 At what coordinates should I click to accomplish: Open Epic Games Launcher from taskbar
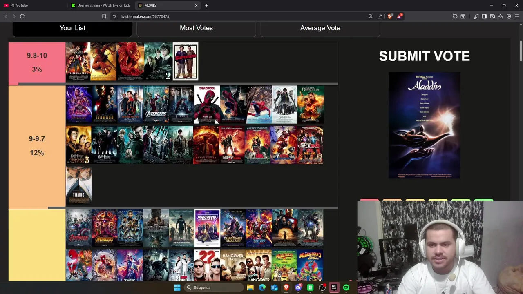coord(334,287)
